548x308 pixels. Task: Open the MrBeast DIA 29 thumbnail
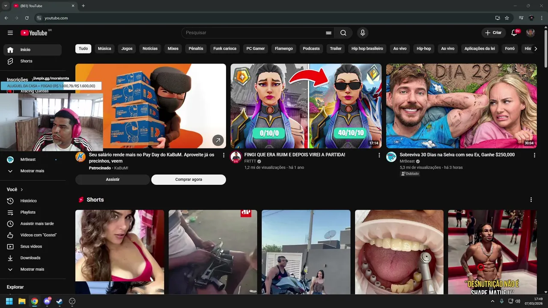[462, 106]
